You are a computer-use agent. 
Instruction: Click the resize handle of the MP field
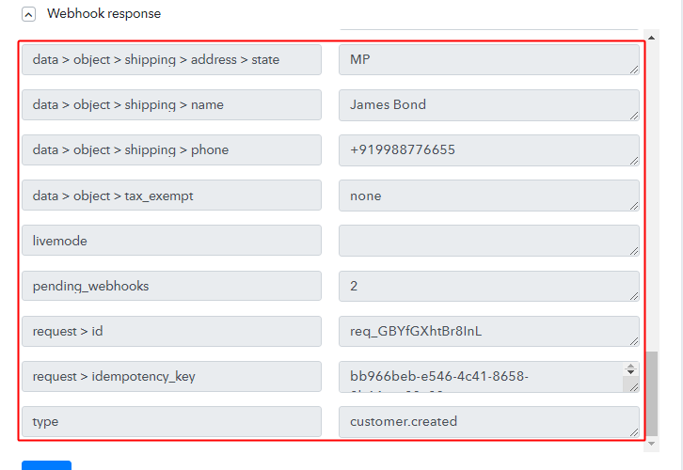coord(634,70)
